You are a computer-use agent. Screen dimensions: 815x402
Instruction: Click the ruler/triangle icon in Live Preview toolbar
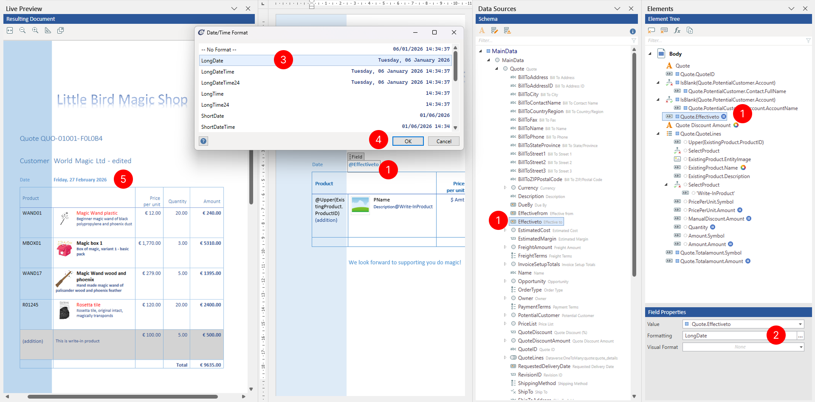48,31
